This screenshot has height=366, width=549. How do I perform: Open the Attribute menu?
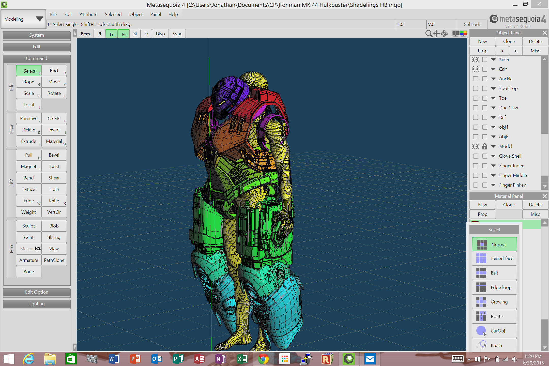[x=88, y=14]
